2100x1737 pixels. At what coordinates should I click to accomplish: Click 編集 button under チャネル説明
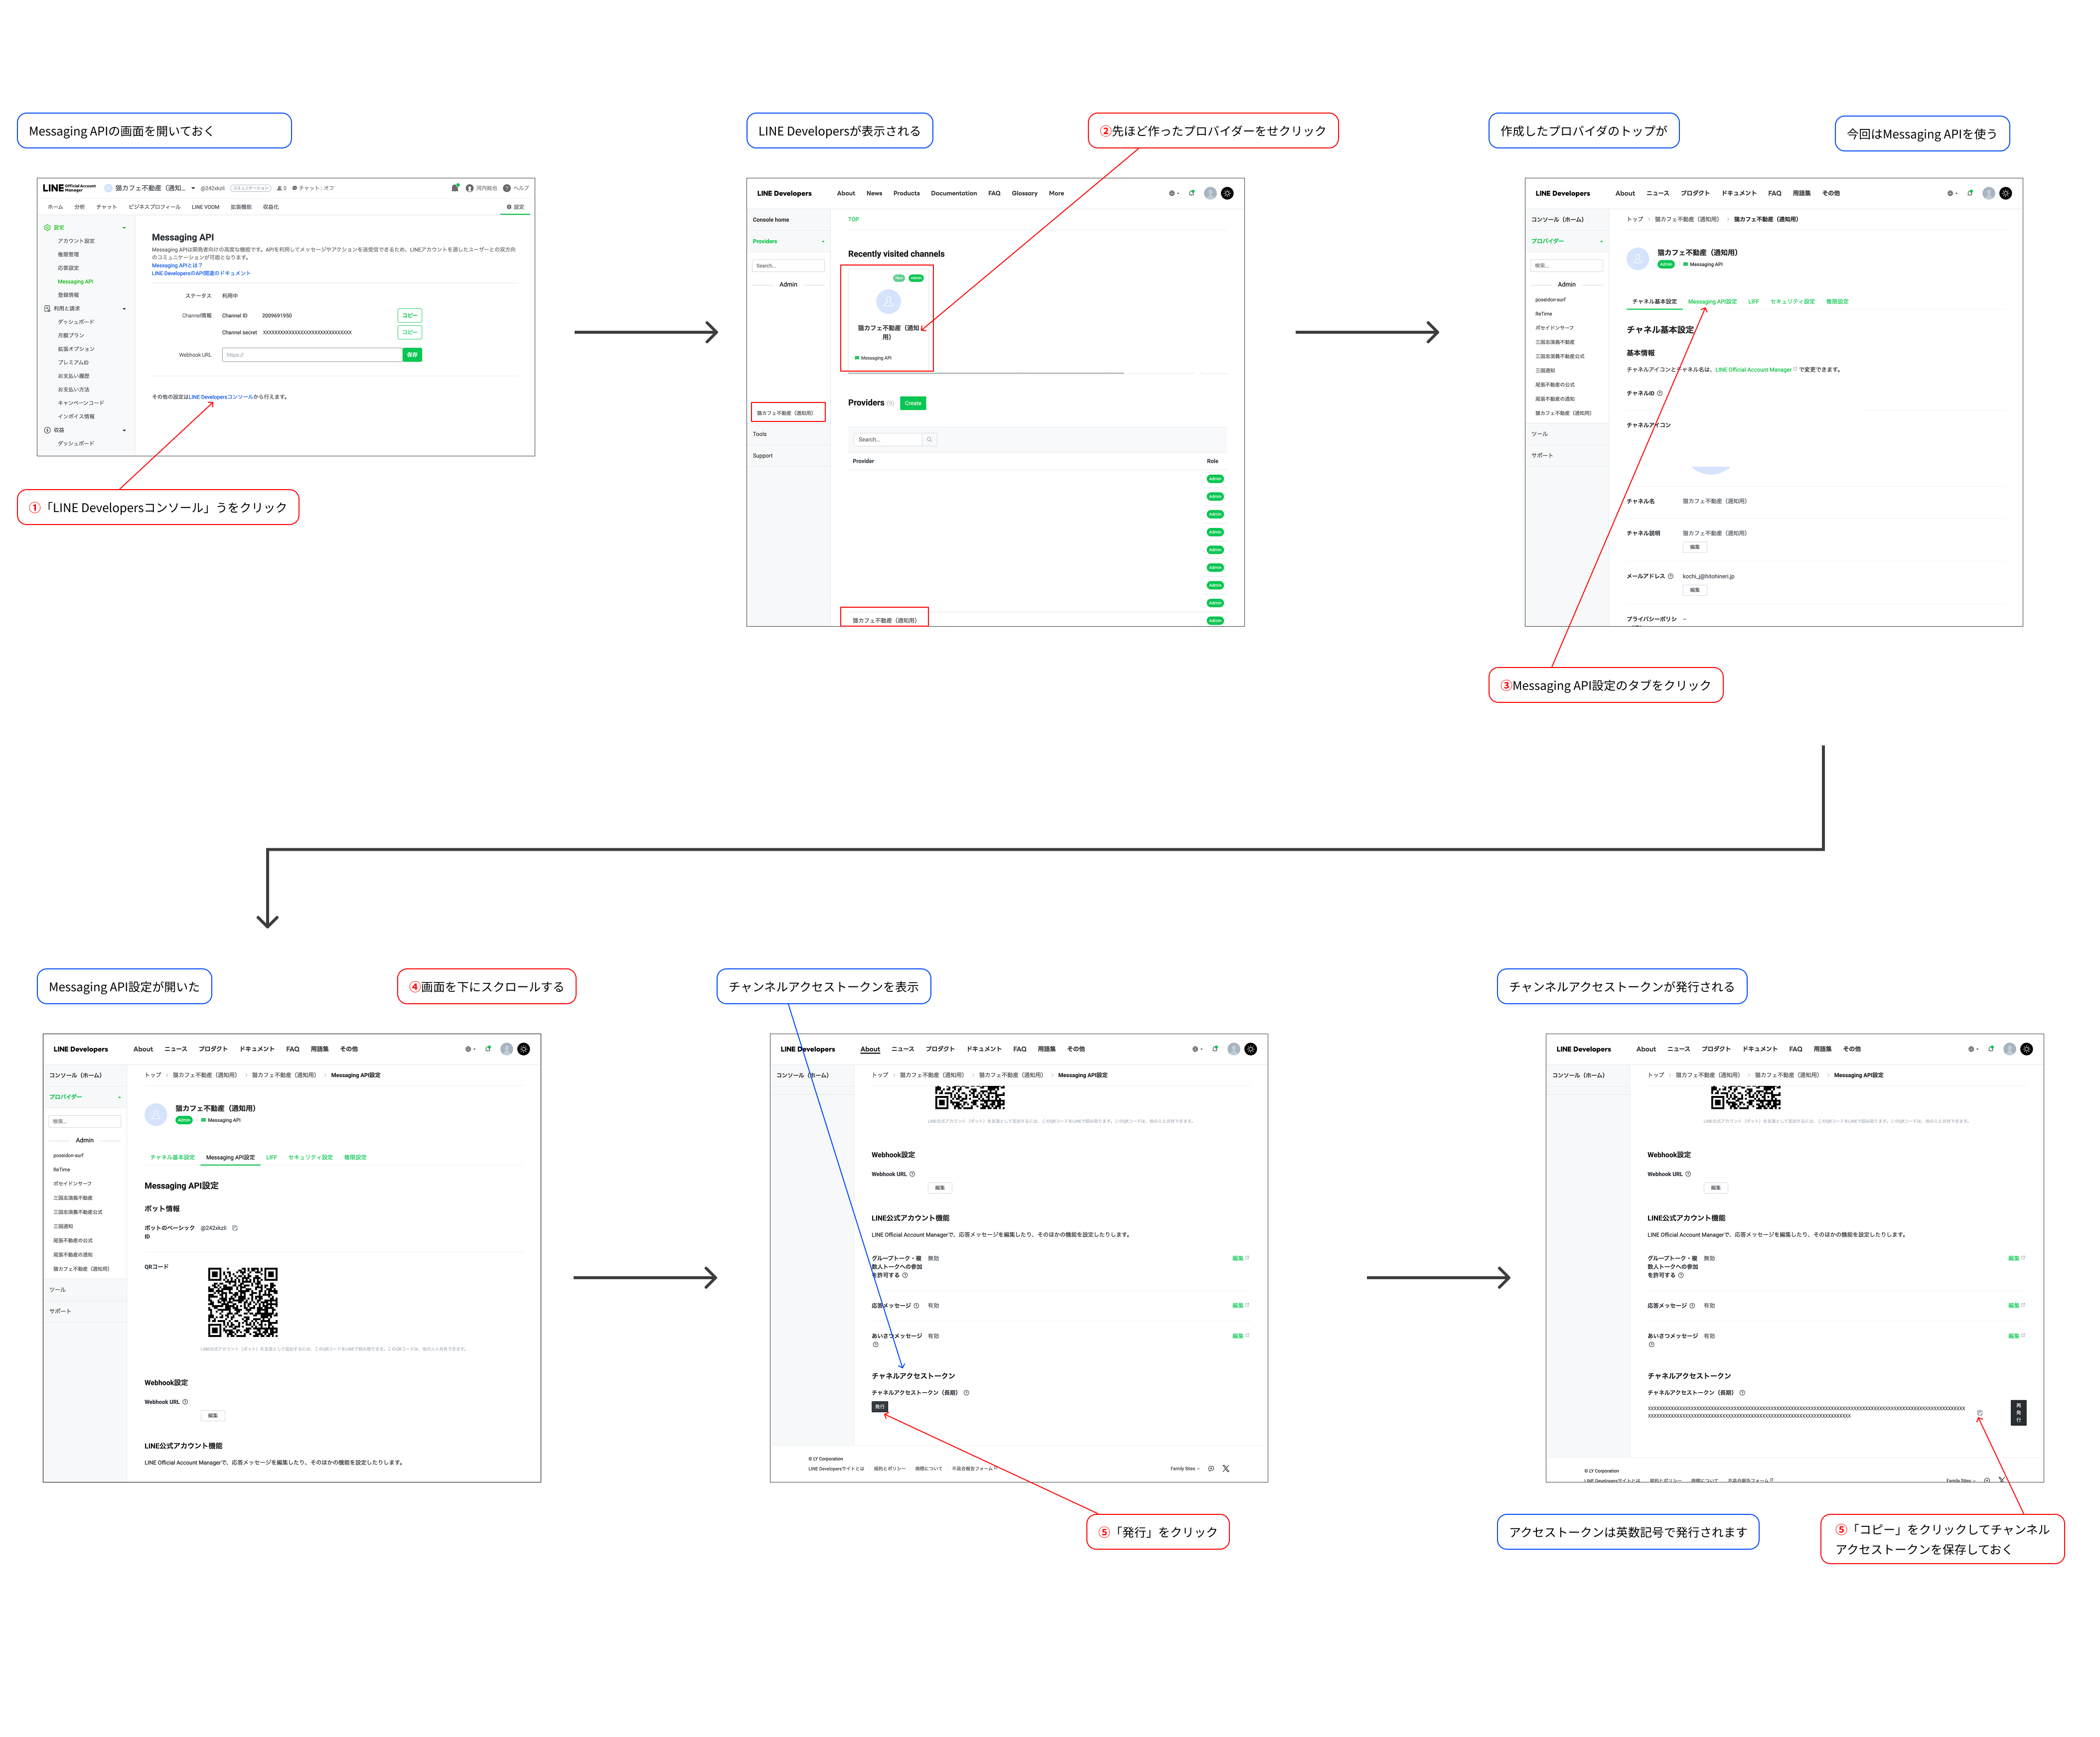(x=1694, y=546)
